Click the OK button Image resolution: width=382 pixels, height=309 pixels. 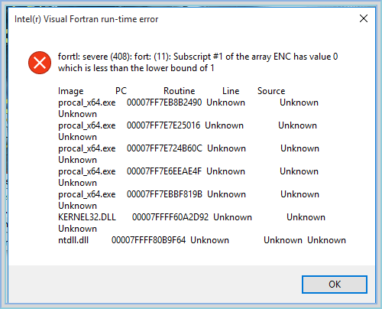click(335, 285)
